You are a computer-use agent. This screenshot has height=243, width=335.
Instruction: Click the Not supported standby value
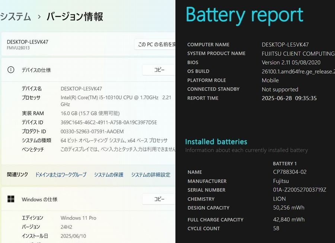(x=280, y=89)
